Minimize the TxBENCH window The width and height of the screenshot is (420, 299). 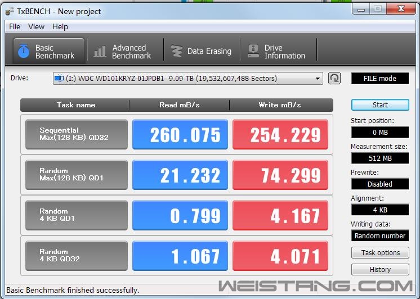(x=361, y=10)
